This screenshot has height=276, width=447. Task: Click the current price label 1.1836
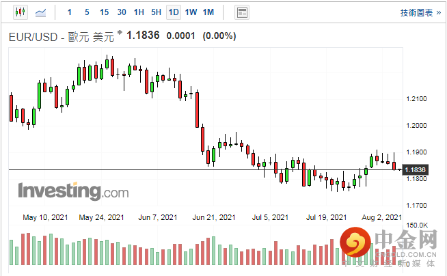point(415,169)
